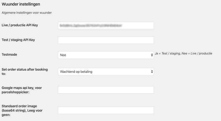
Task: Click the up-down arrows of Testmode select
Action: click(152, 55)
